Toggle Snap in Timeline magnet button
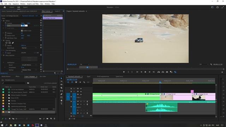The image size is (226, 127). click(x=72, y=82)
